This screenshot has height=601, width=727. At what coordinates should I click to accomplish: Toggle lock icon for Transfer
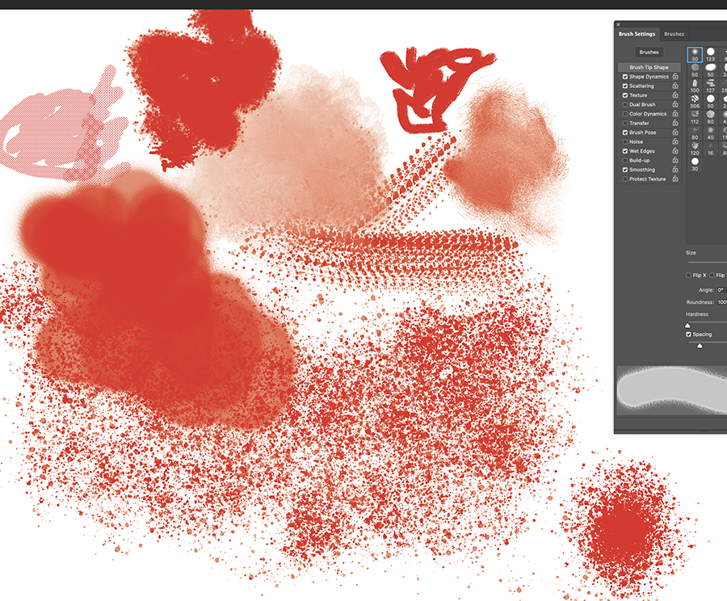point(675,123)
